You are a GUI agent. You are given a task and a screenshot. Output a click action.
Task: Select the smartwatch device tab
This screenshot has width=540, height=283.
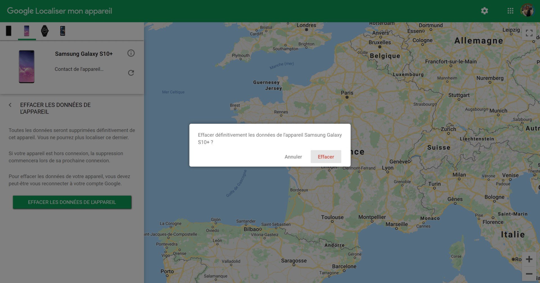point(45,31)
